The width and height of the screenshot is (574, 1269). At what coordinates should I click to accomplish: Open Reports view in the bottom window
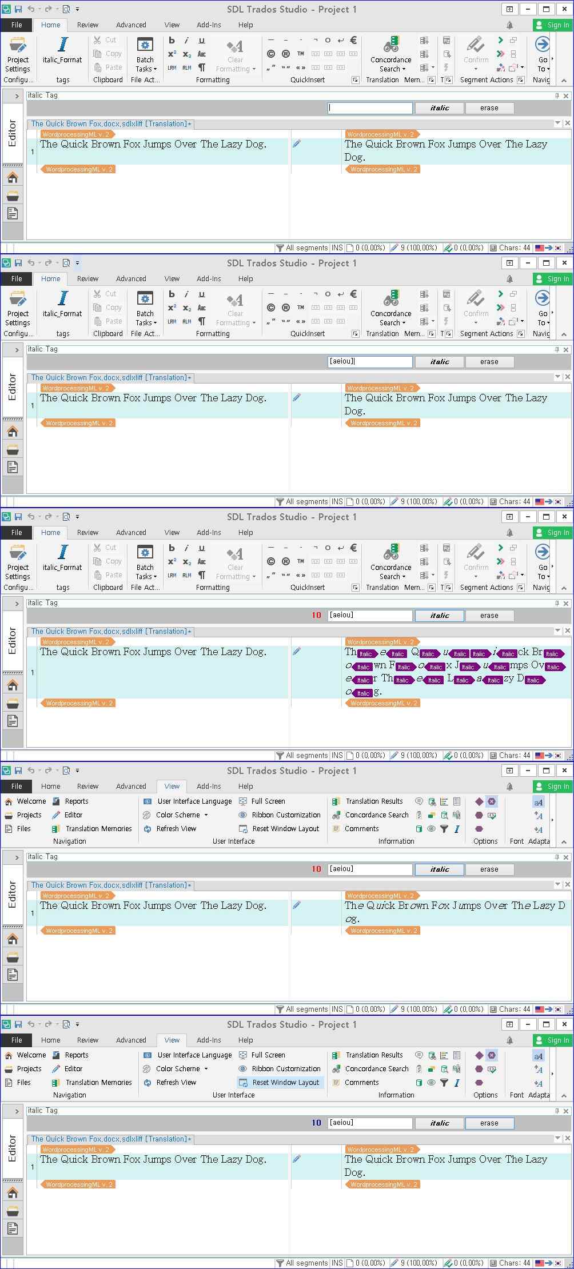tap(70, 1055)
